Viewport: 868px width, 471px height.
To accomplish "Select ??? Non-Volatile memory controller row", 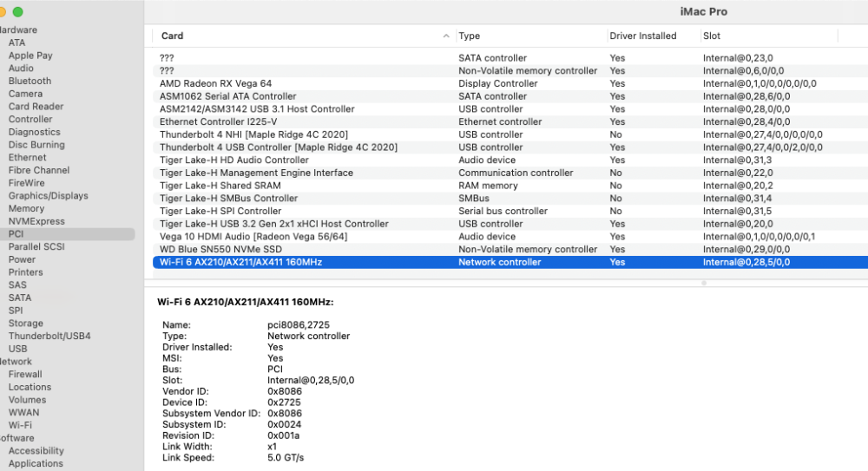I will tap(510, 71).
